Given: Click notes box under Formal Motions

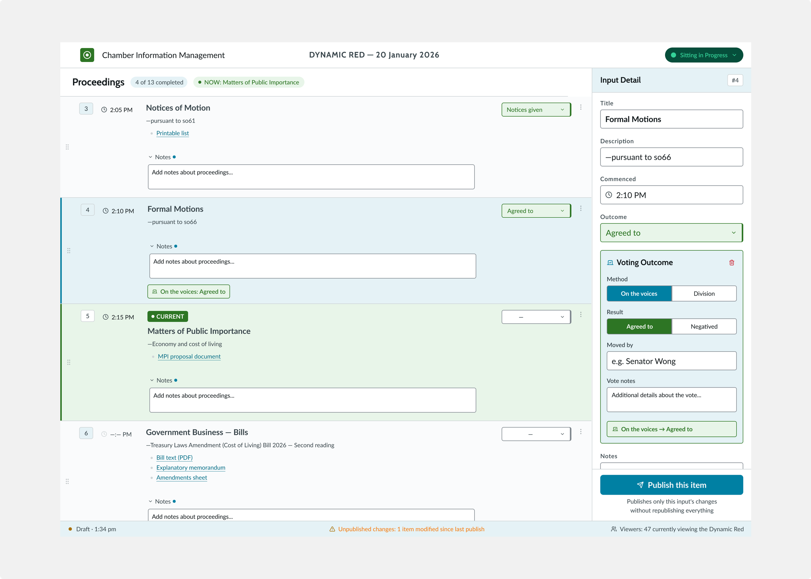Looking at the screenshot, I should (312, 266).
